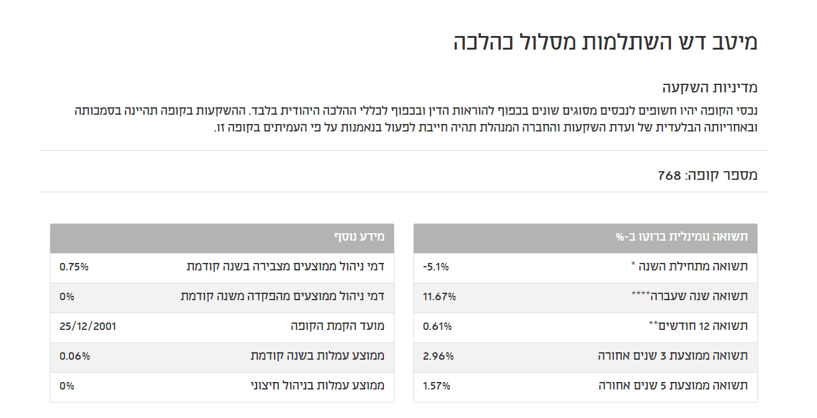The width and height of the screenshot is (817, 418).
Task: Select the 25/12/2001 establishment date
Action: [x=88, y=326]
